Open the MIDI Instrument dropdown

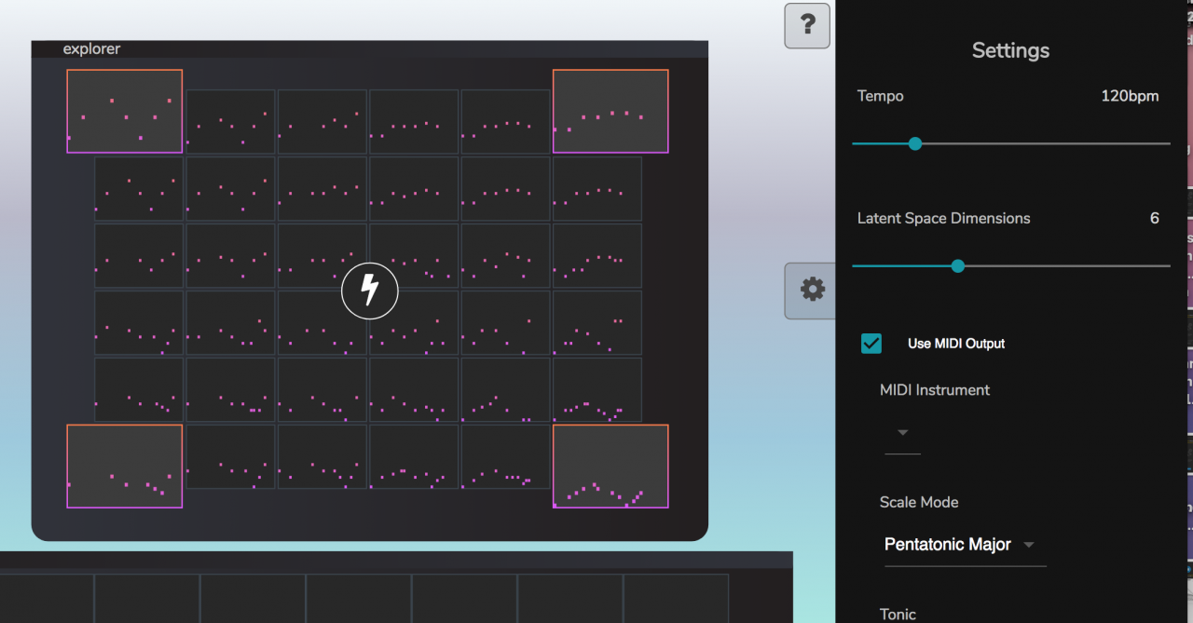[x=902, y=433]
